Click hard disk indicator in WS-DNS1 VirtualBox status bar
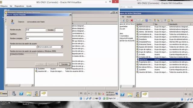 pyautogui.click(x=81, y=98)
